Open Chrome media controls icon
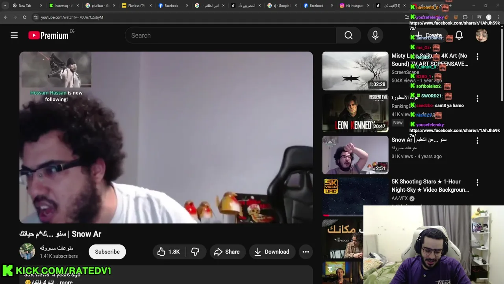The height and width of the screenshot is (284, 504). tap(479, 17)
